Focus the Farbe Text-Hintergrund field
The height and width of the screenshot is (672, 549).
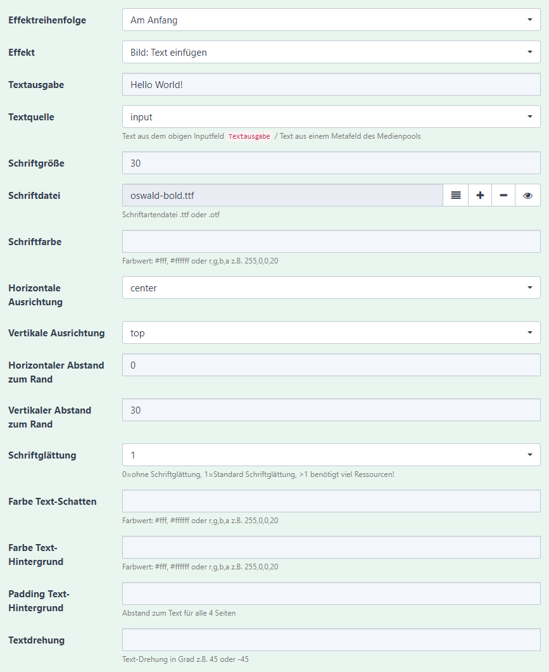click(x=331, y=547)
